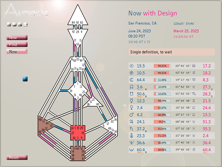
Task: Toggle the list-lines view icon
Action: click(14, 24)
